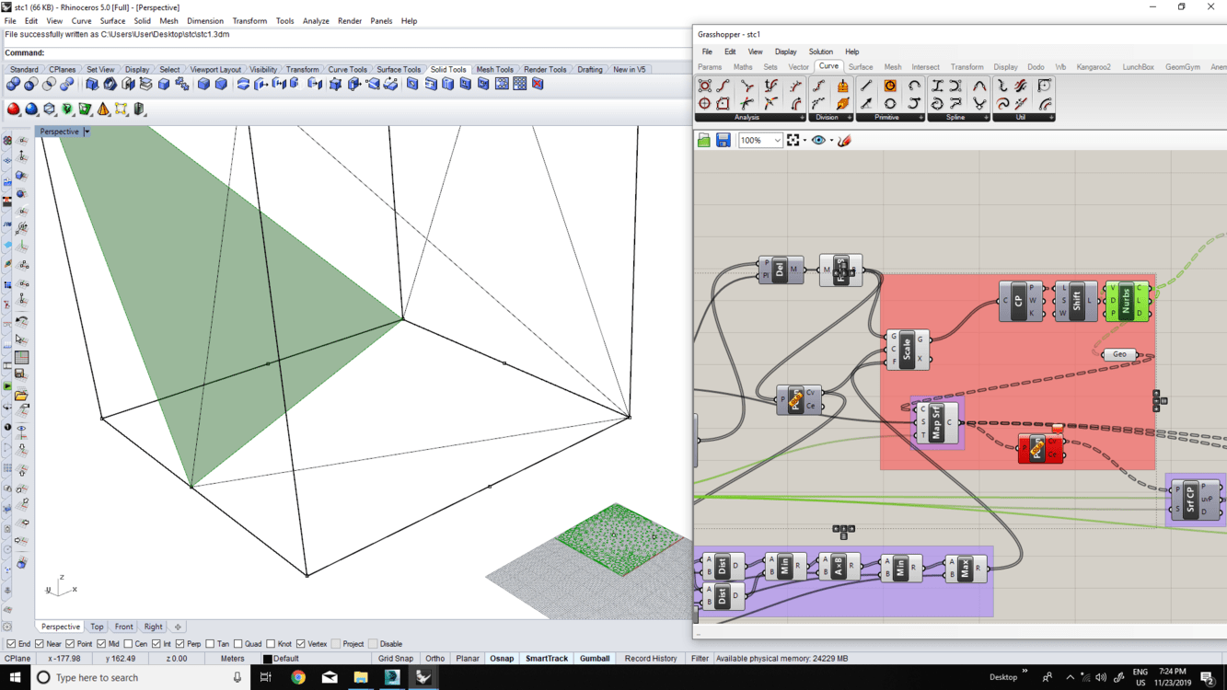Toggle Grid Snap in status bar
The image size is (1227, 690).
(x=396, y=659)
